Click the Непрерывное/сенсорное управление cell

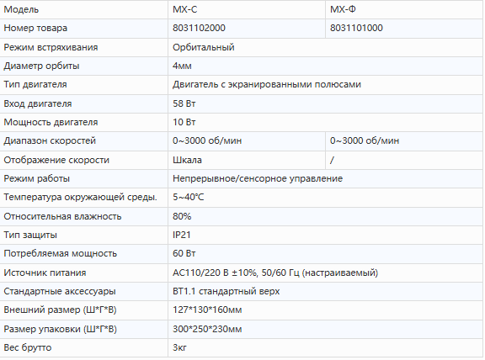(x=325, y=178)
